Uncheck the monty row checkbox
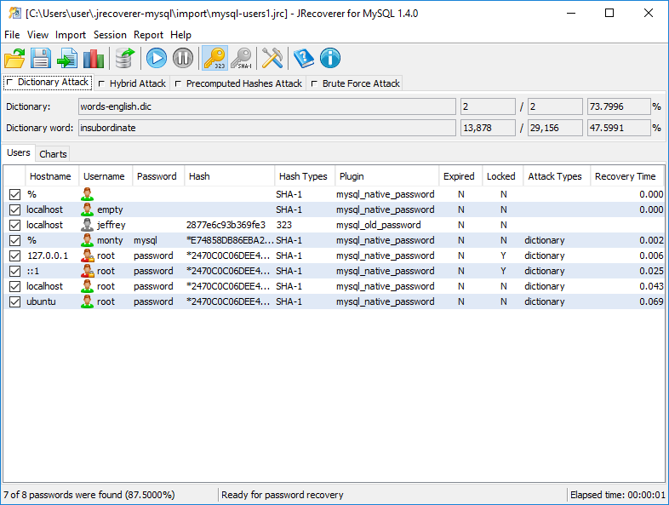The height and width of the screenshot is (505, 669). tap(15, 240)
